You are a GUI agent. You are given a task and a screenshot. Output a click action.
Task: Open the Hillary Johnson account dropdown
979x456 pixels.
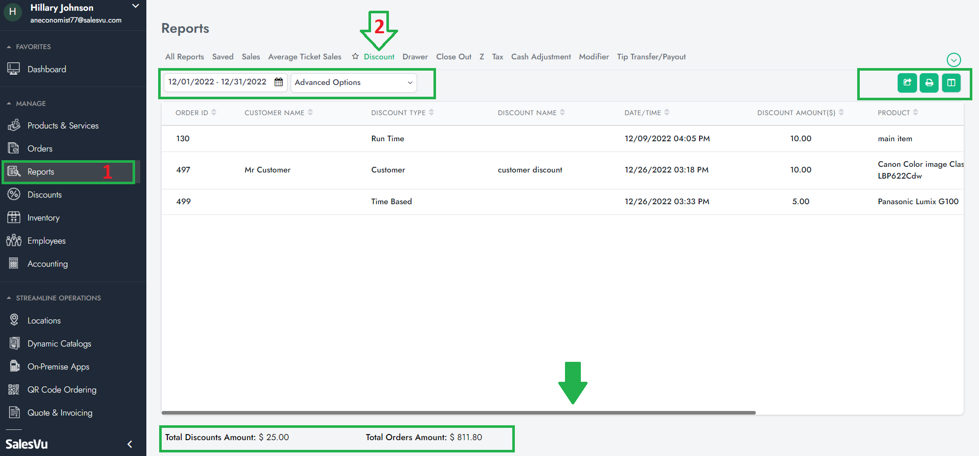tap(135, 7)
